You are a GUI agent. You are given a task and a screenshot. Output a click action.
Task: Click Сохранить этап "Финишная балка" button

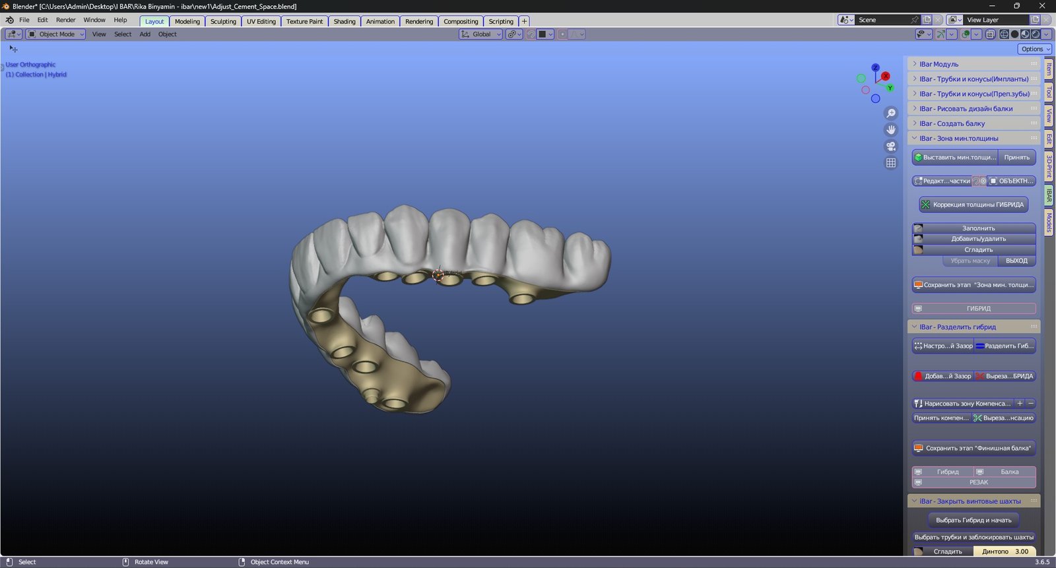tap(973, 448)
